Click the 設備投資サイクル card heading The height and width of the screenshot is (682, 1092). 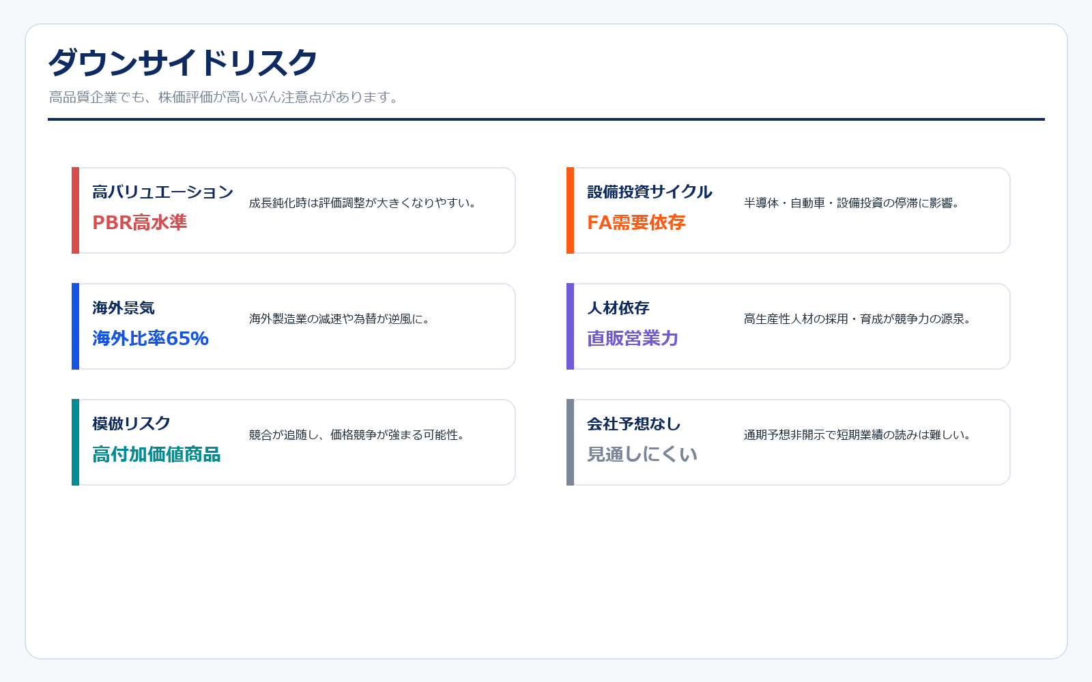tap(650, 192)
